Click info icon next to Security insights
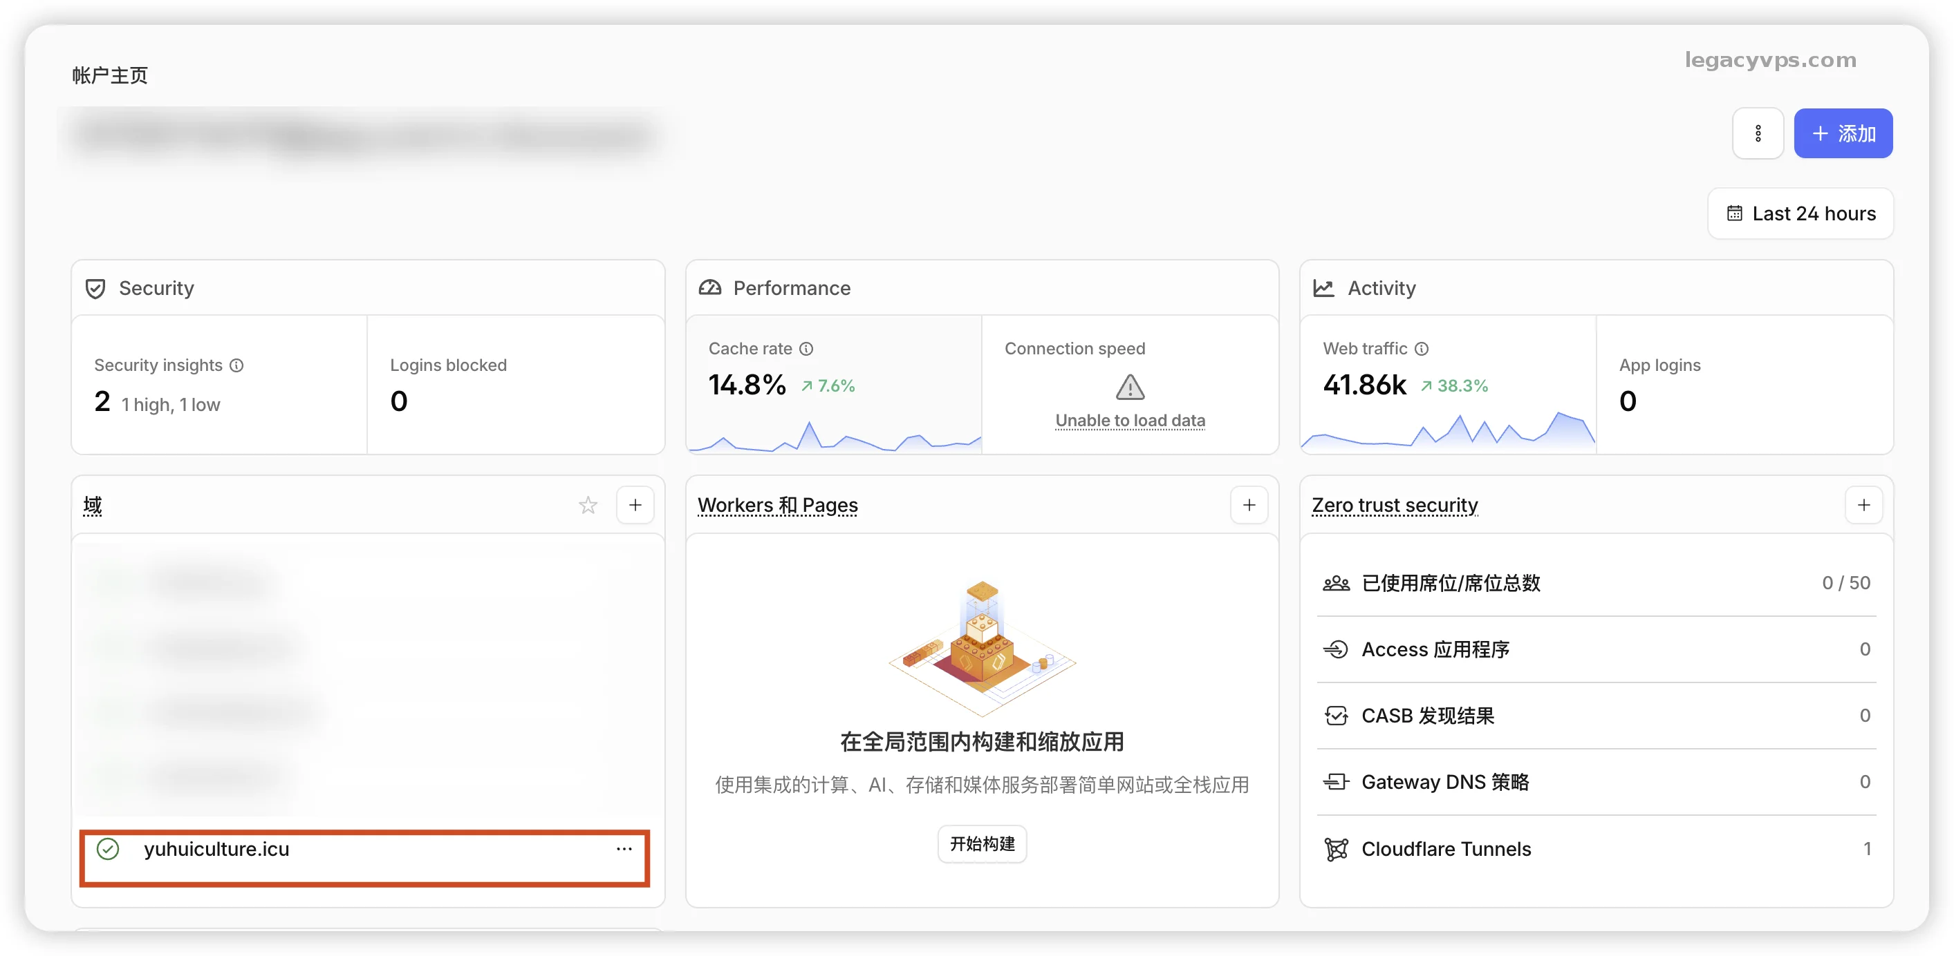 [236, 365]
